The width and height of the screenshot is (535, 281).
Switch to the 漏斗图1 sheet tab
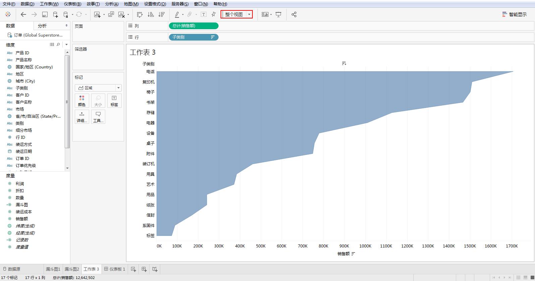point(53,269)
